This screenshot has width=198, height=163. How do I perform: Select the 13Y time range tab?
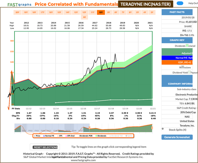76,12
